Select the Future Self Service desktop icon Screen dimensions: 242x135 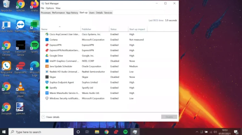[x=21, y=49]
